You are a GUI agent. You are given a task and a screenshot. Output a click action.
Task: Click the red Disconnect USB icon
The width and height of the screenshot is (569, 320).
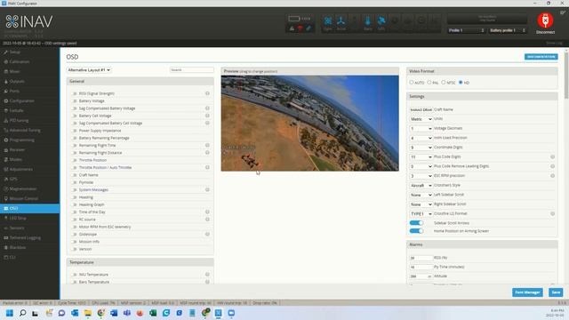pos(545,20)
